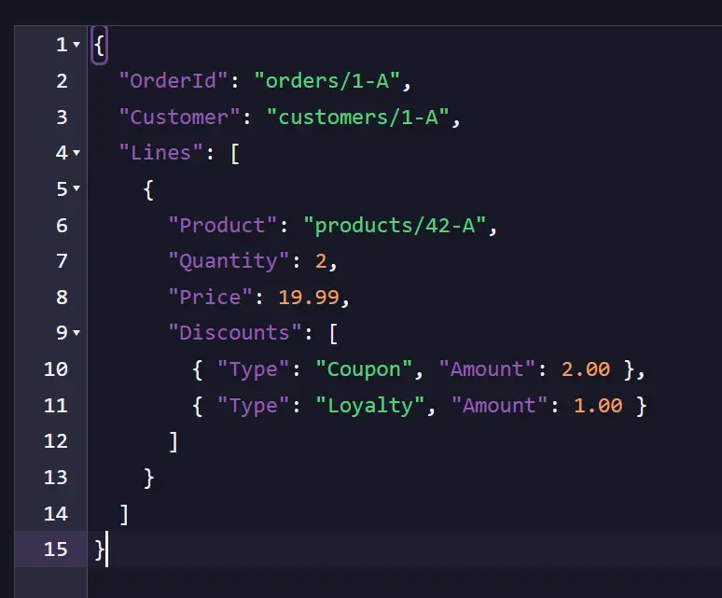The height and width of the screenshot is (598, 722).
Task: Click line number 12 in the gutter
Action: [56, 441]
